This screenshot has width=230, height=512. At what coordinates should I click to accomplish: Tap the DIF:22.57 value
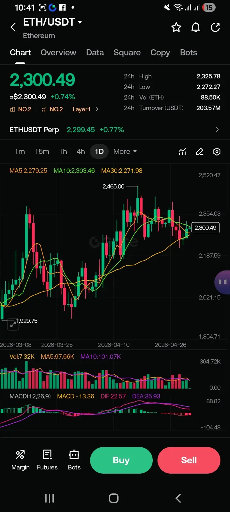pos(113,396)
